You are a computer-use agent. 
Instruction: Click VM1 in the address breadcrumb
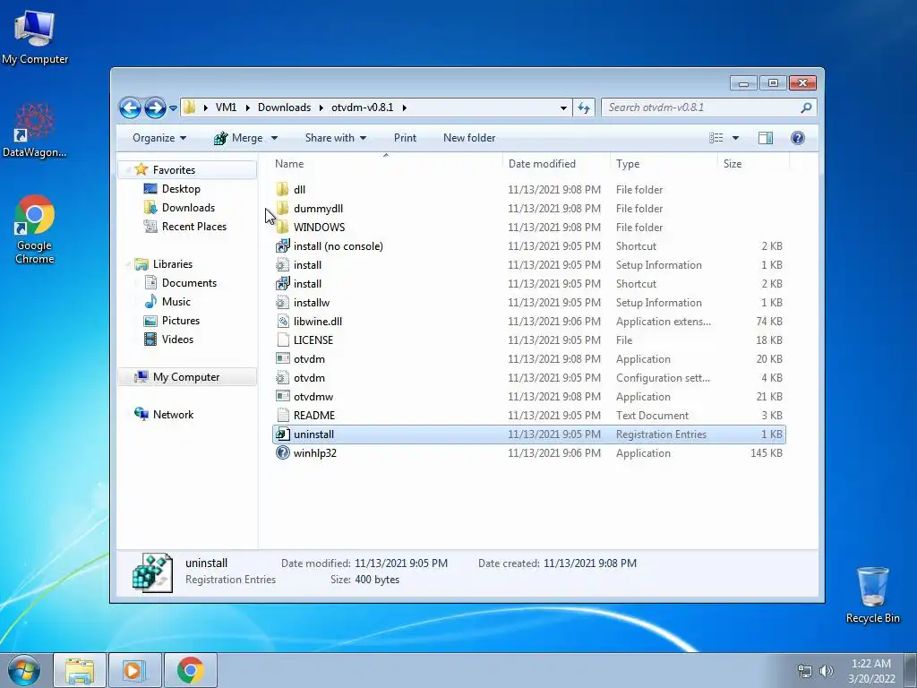[x=226, y=107]
